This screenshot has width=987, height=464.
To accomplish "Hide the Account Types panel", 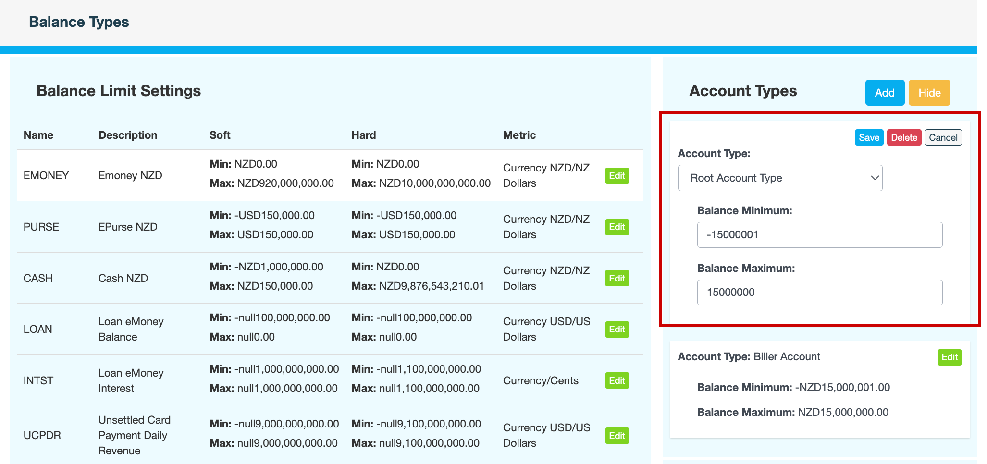I will click(929, 93).
